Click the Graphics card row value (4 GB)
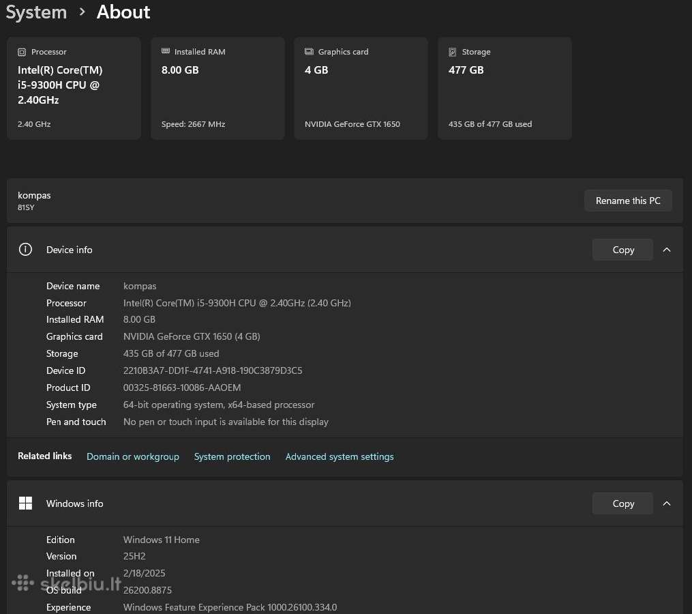 point(192,336)
